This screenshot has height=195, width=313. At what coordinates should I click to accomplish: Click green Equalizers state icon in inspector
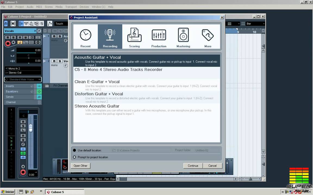39,92
